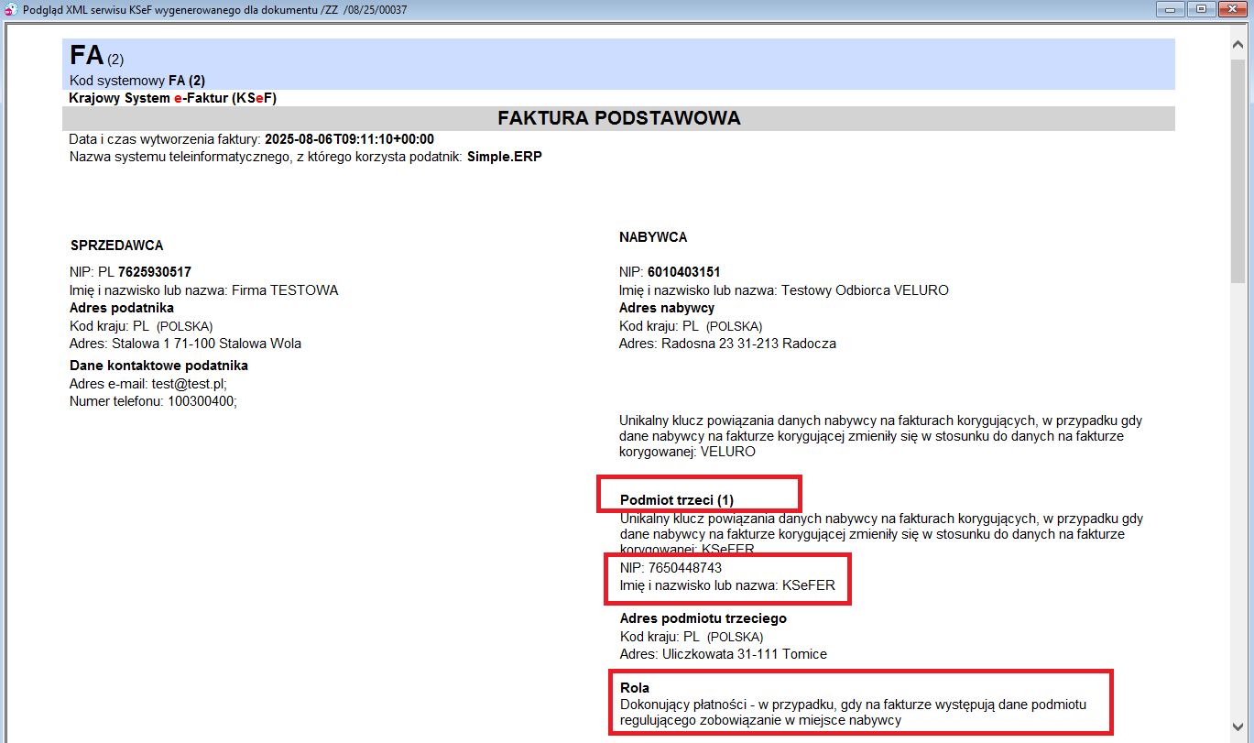Click the phone number 100300400
Viewport: 1254px width, 743px height.
(x=202, y=401)
